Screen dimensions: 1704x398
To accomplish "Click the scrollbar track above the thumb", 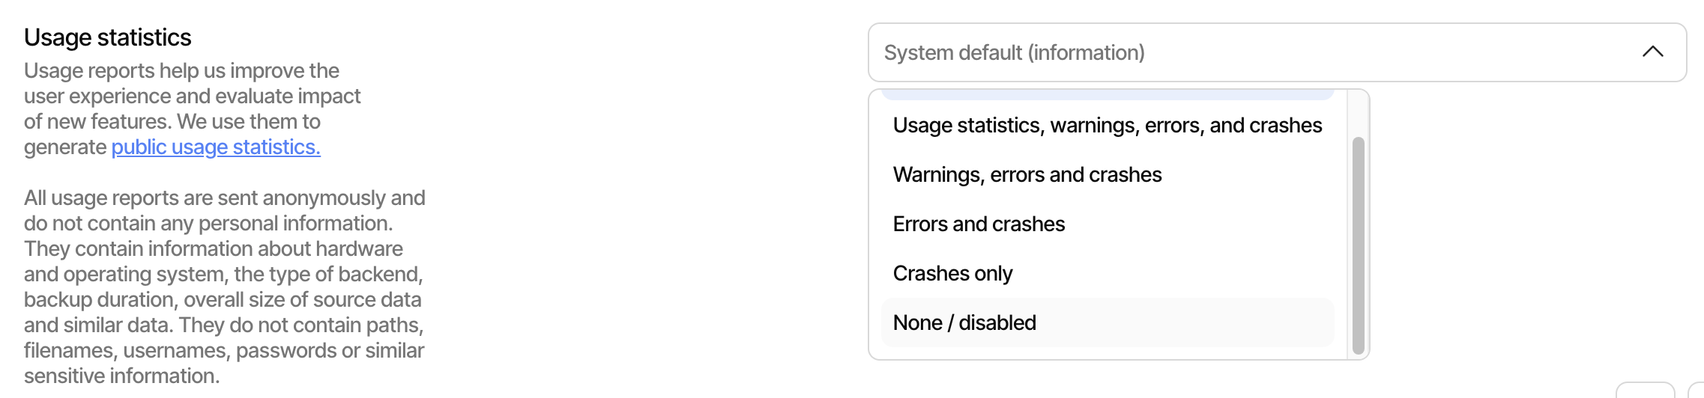I will click(x=1358, y=112).
